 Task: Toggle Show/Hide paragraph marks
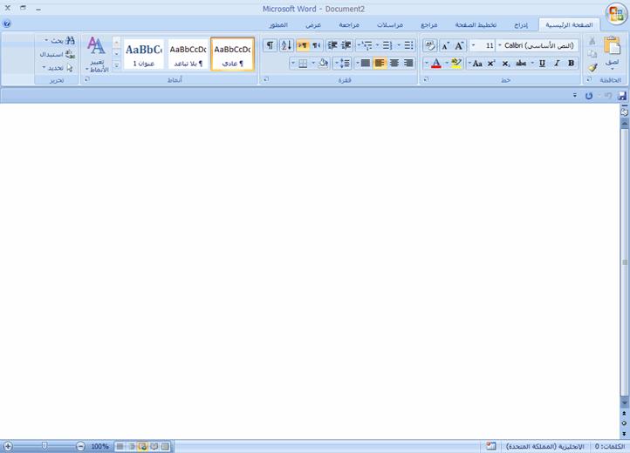pyautogui.click(x=270, y=45)
